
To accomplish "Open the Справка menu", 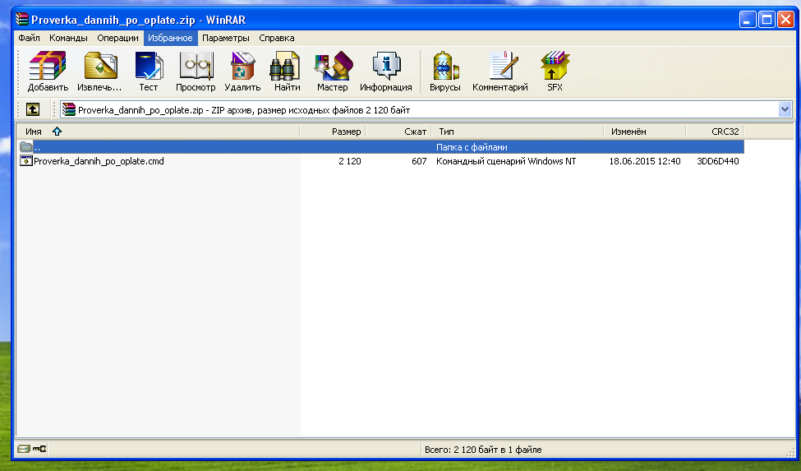I will (x=276, y=38).
